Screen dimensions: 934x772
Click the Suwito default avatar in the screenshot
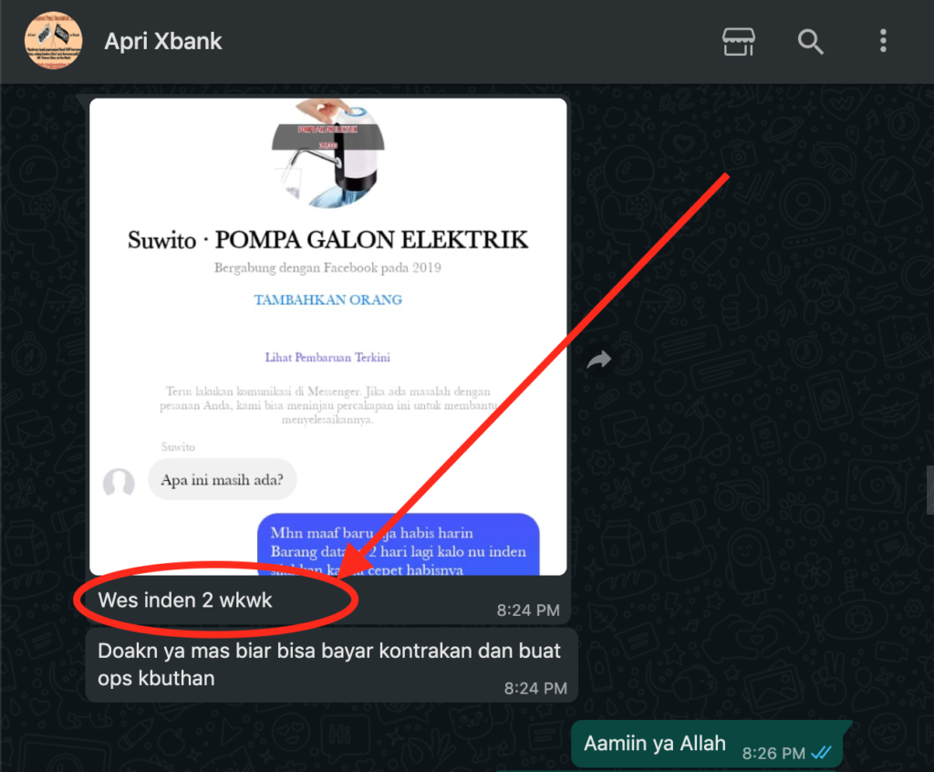[119, 482]
